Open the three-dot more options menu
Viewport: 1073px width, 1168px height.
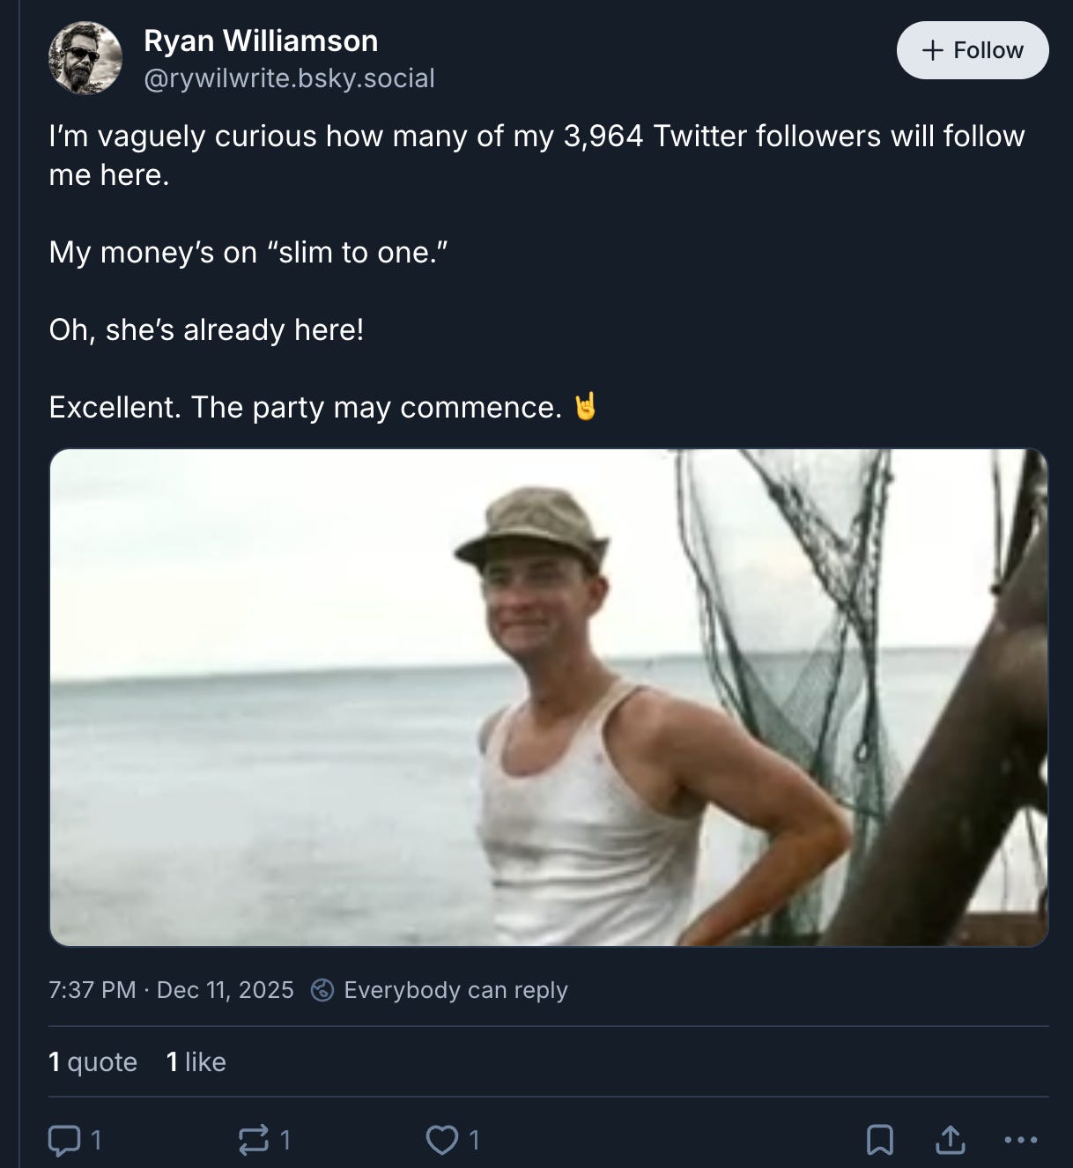coord(1020,1141)
